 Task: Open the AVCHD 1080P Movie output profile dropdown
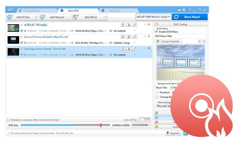pos(153,17)
